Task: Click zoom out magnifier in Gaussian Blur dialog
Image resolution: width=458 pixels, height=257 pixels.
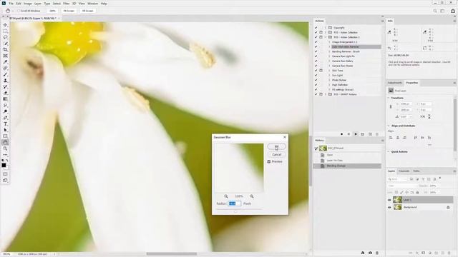Action: coord(226,196)
